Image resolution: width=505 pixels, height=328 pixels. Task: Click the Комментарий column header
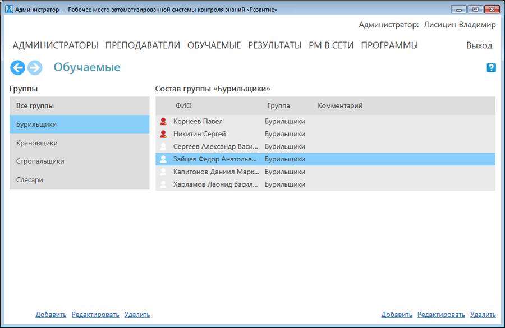pyautogui.click(x=340, y=105)
